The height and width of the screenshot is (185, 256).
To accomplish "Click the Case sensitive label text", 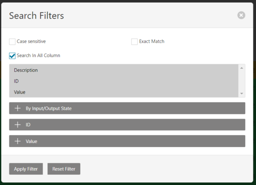I will 31,42.
